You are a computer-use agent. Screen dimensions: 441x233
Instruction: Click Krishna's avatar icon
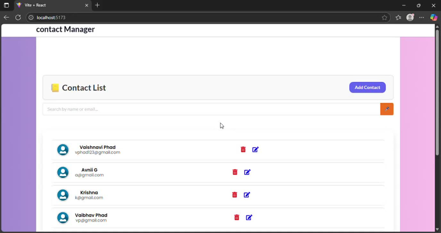[63, 195]
